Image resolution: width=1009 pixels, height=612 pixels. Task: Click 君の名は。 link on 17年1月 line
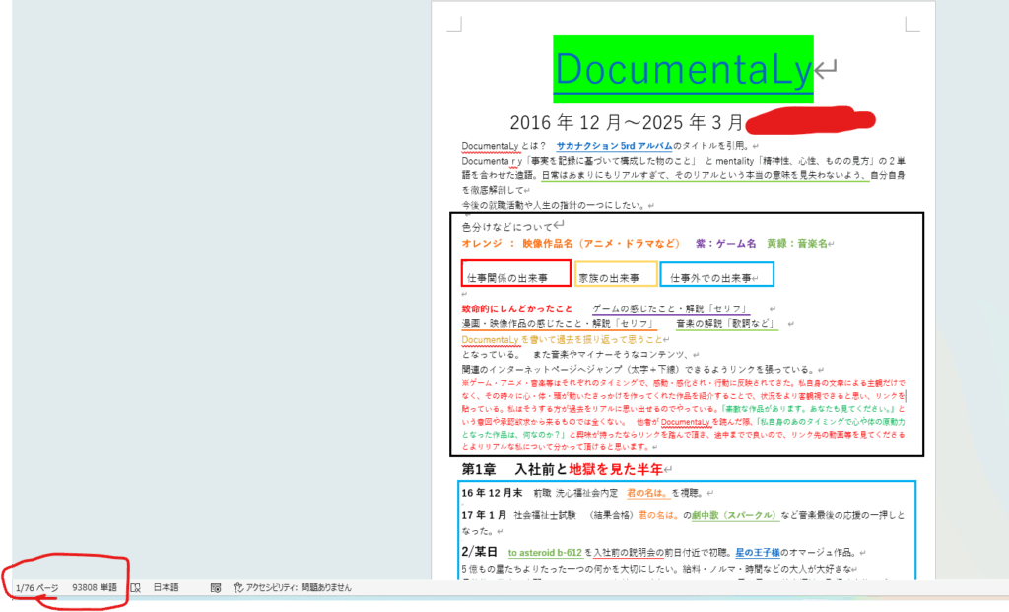click(659, 515)
